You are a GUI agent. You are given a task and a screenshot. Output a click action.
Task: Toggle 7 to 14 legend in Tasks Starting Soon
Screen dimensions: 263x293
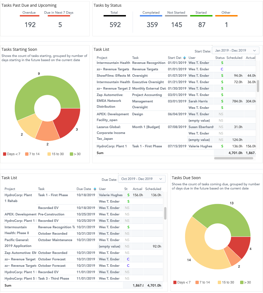32,154
